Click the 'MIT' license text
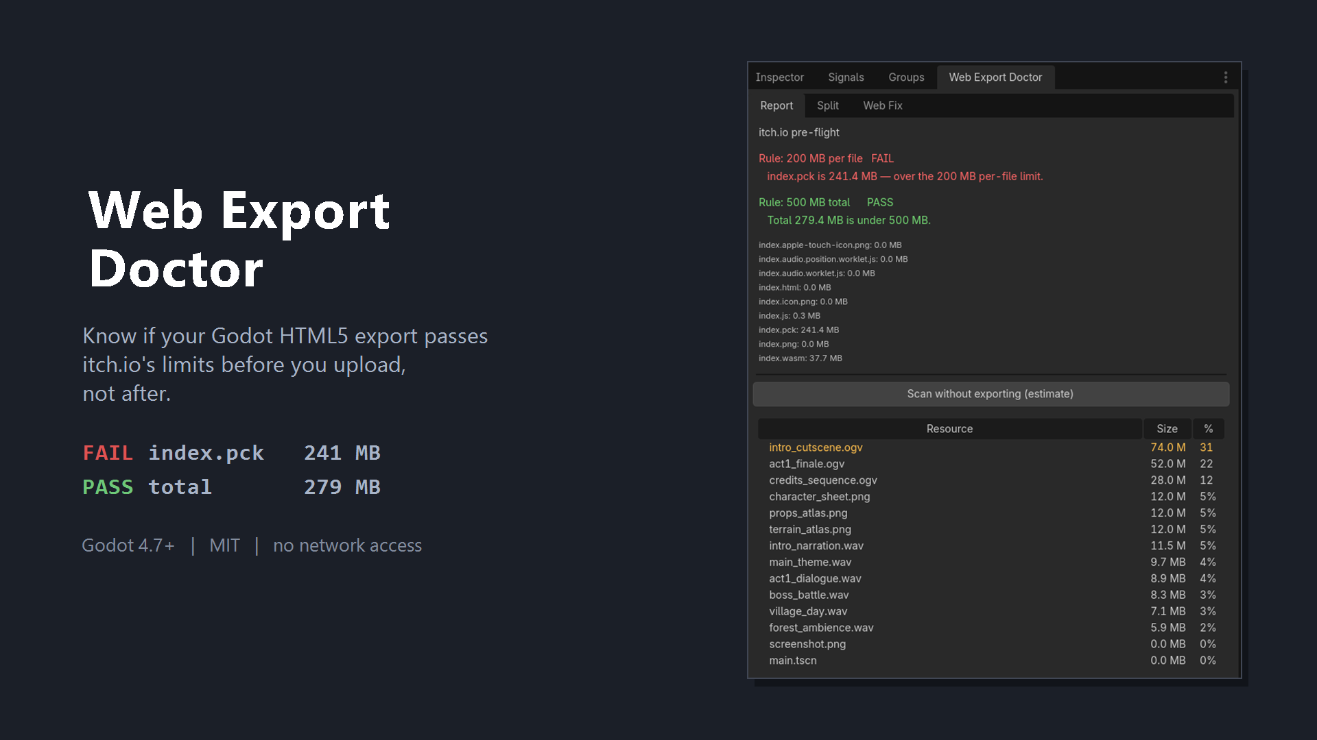This screenshot has width=1317, height=740. coord(224,545)
